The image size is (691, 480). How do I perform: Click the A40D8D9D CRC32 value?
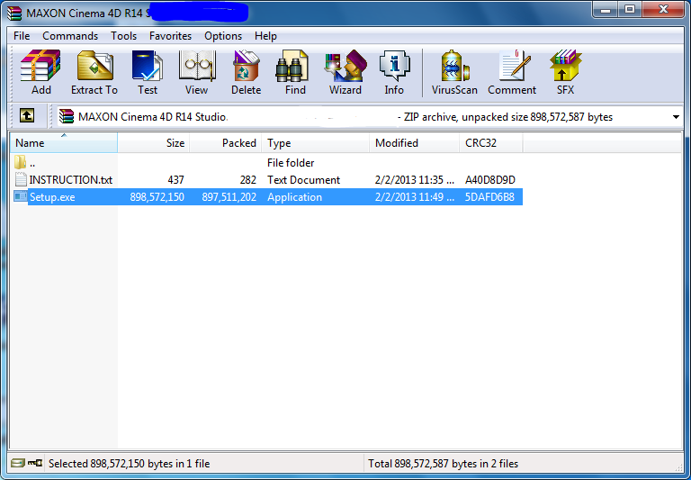[490, 180]
